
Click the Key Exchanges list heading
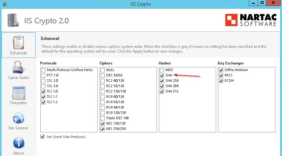(231, 63)
